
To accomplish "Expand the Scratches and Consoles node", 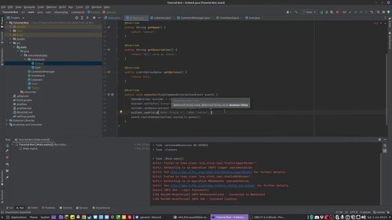I will [7, 125].
